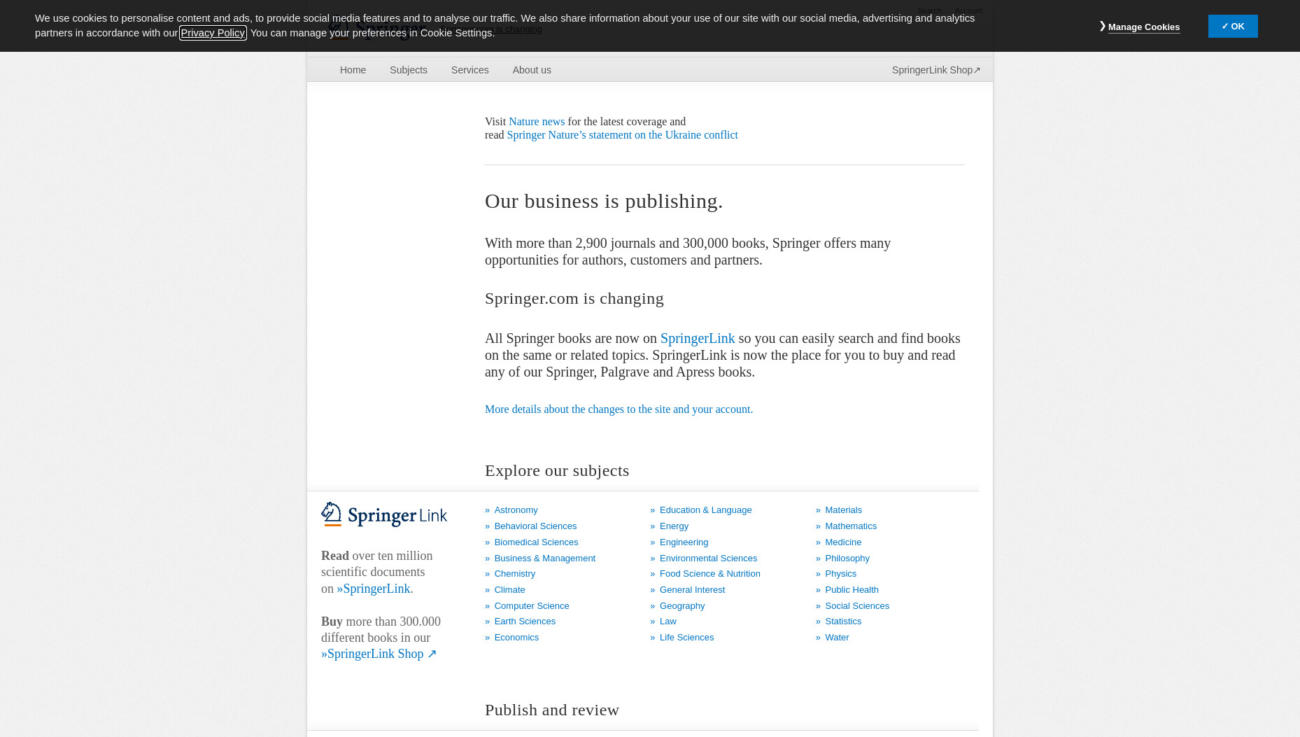1300x737 pixels.
Task: Select the Law subject
Action: click(x=667, y=622)
